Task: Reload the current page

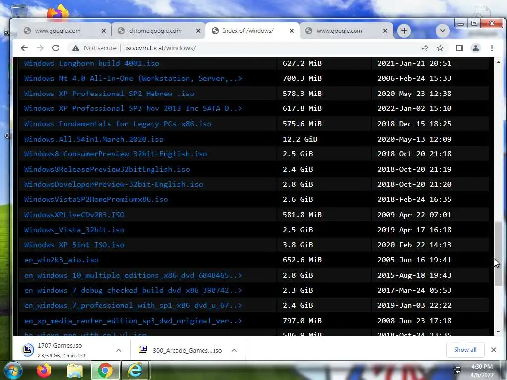Action: pyautogui.click(x=56, y=48)
